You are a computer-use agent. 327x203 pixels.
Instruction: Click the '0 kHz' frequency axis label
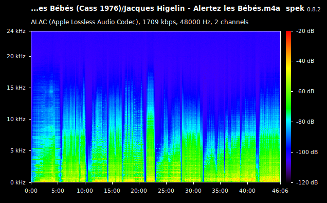(18, 182)
